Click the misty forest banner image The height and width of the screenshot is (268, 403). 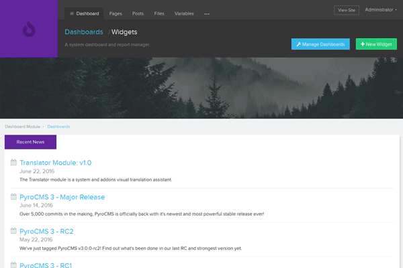point(201,88)
